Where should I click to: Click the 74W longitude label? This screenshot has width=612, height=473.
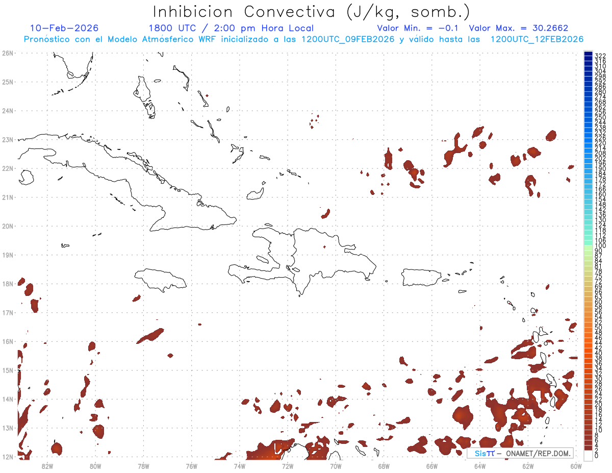[x=240, y=466]
